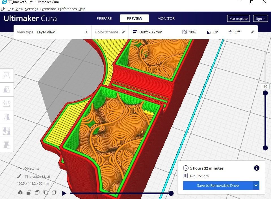Open the Settings menu
271x199 pixels.
(x=31, y=9)
